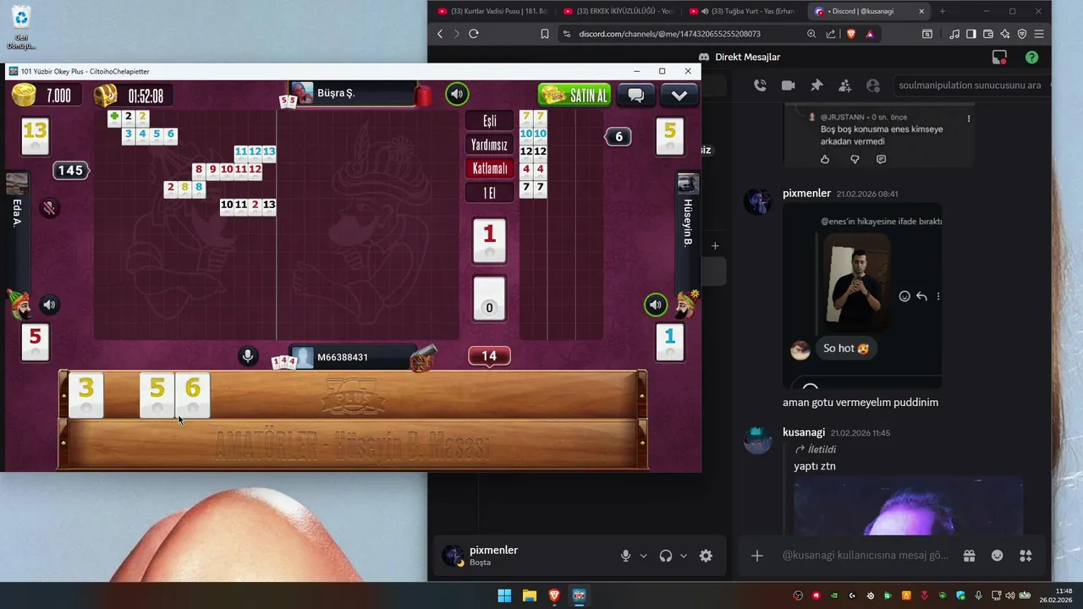Expand microphone input options arrow
This screenshot has height=609, width=1083.
pyautogui.click(x=644, y=556)
